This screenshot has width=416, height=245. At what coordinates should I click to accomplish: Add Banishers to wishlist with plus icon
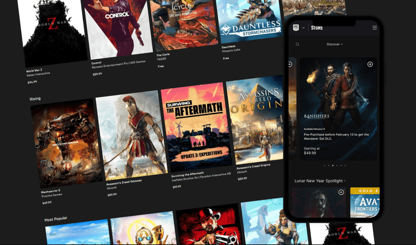(x=370, y=64)
